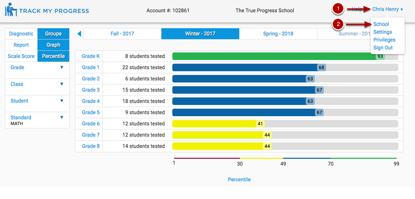Select the Fall - 2017 tab
This screenshot has height=199, width=415.
122,34
